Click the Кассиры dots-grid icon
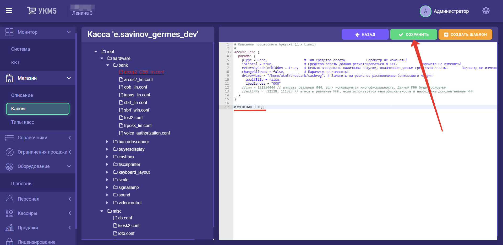The image size is (503, 245). tap(9, 213)
